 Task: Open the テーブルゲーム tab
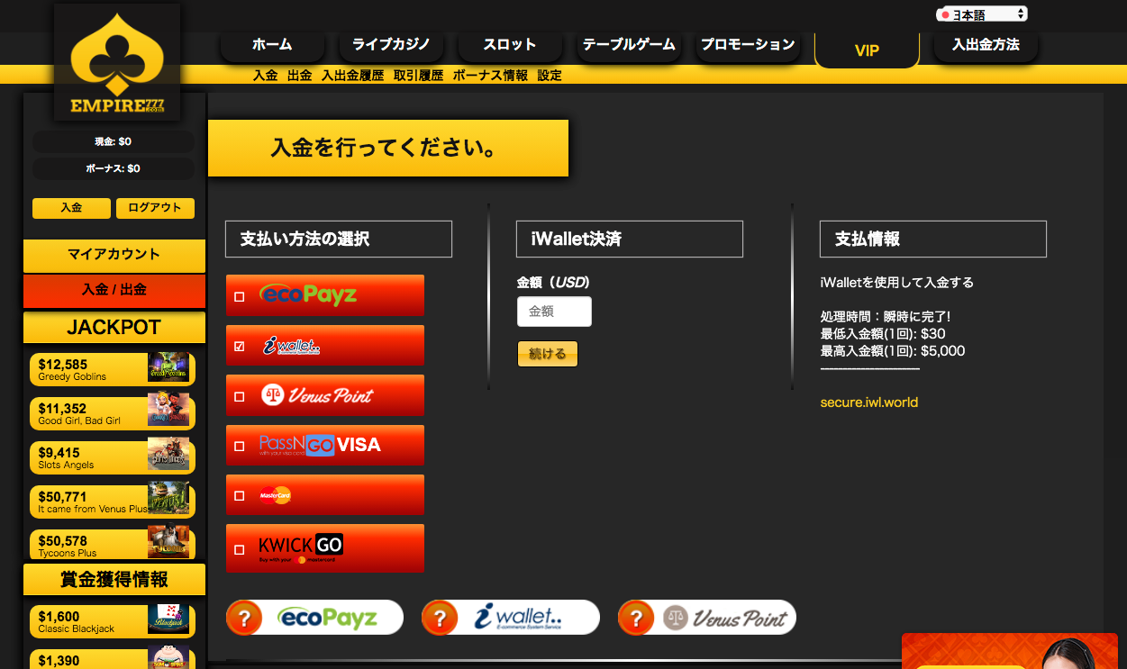coord(629,45)
